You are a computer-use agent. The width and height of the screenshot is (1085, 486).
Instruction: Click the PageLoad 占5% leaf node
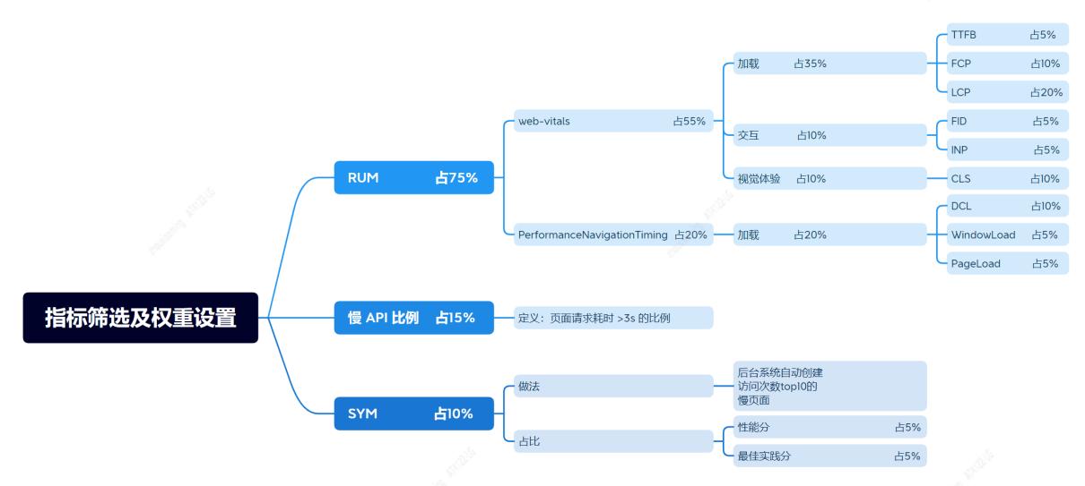[1008, 263]
